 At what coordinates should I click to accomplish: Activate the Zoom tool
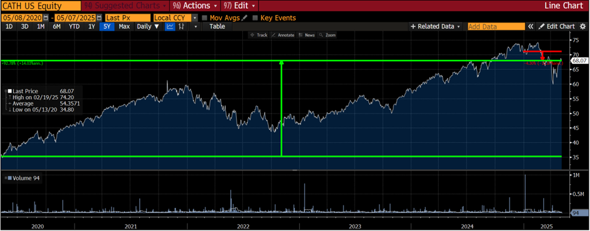click(x=327, y=35)
